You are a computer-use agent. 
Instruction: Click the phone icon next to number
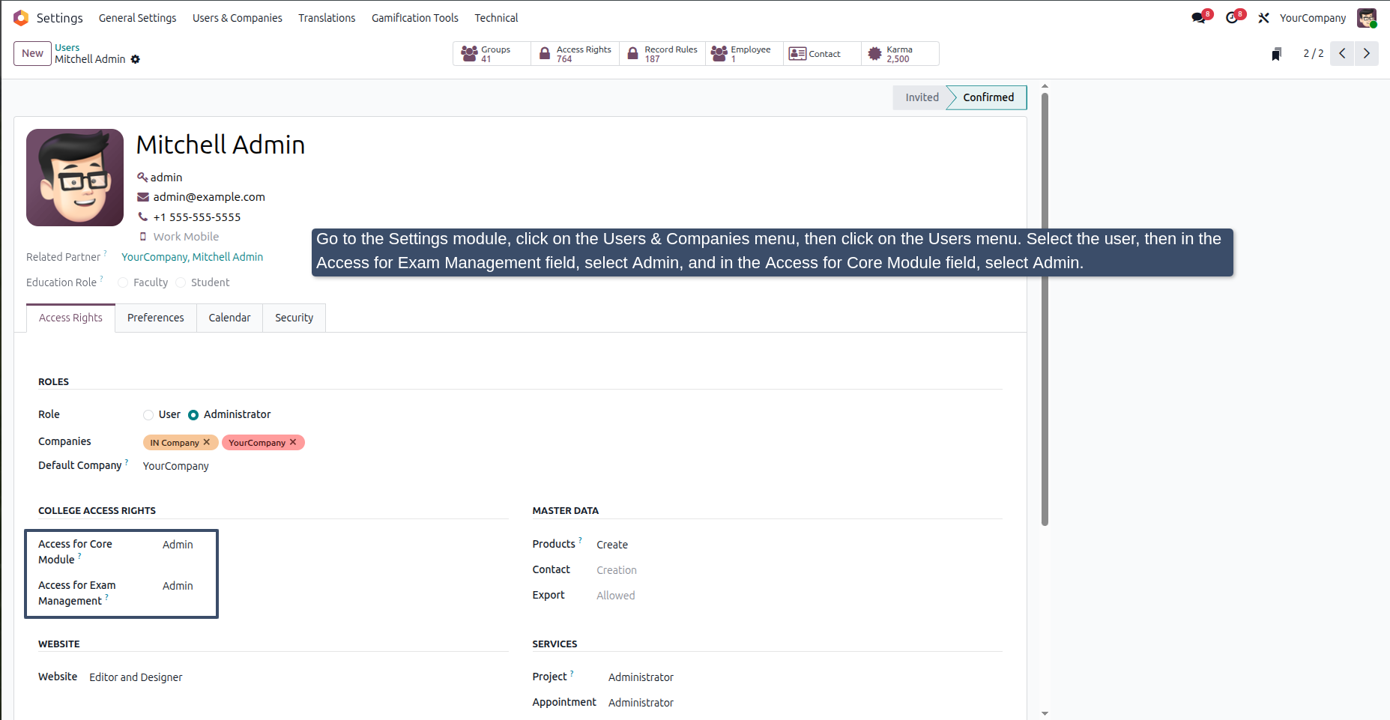(x=142, y=217)
